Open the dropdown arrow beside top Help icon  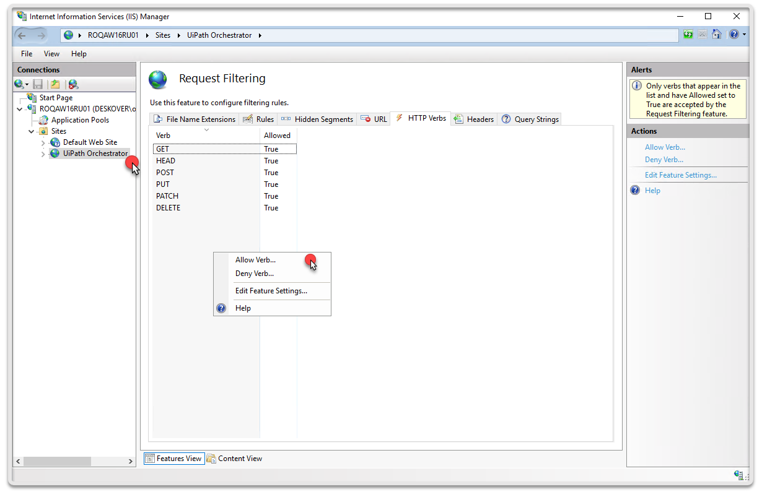click(744, 35)
